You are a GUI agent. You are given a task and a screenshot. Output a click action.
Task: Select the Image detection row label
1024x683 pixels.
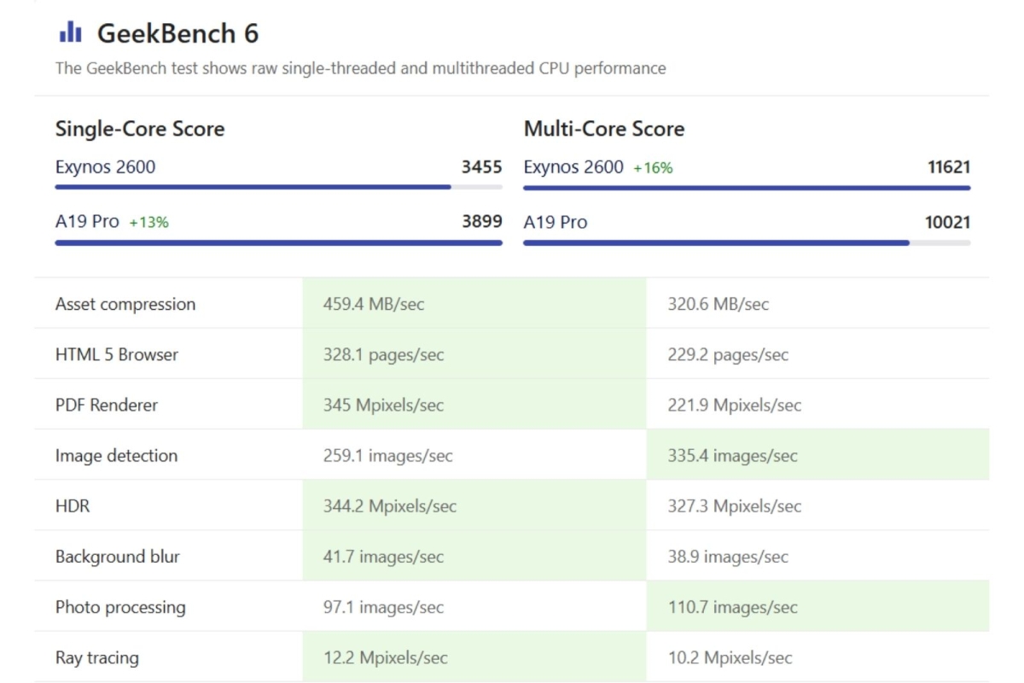(117, 455)
